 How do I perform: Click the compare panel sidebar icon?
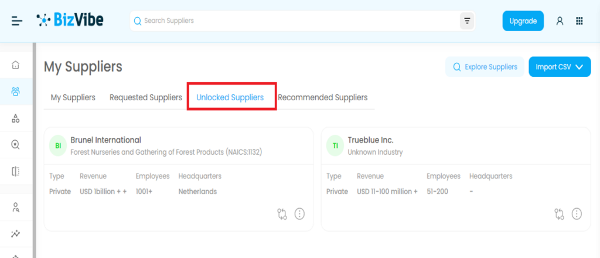tap(16, 171)
